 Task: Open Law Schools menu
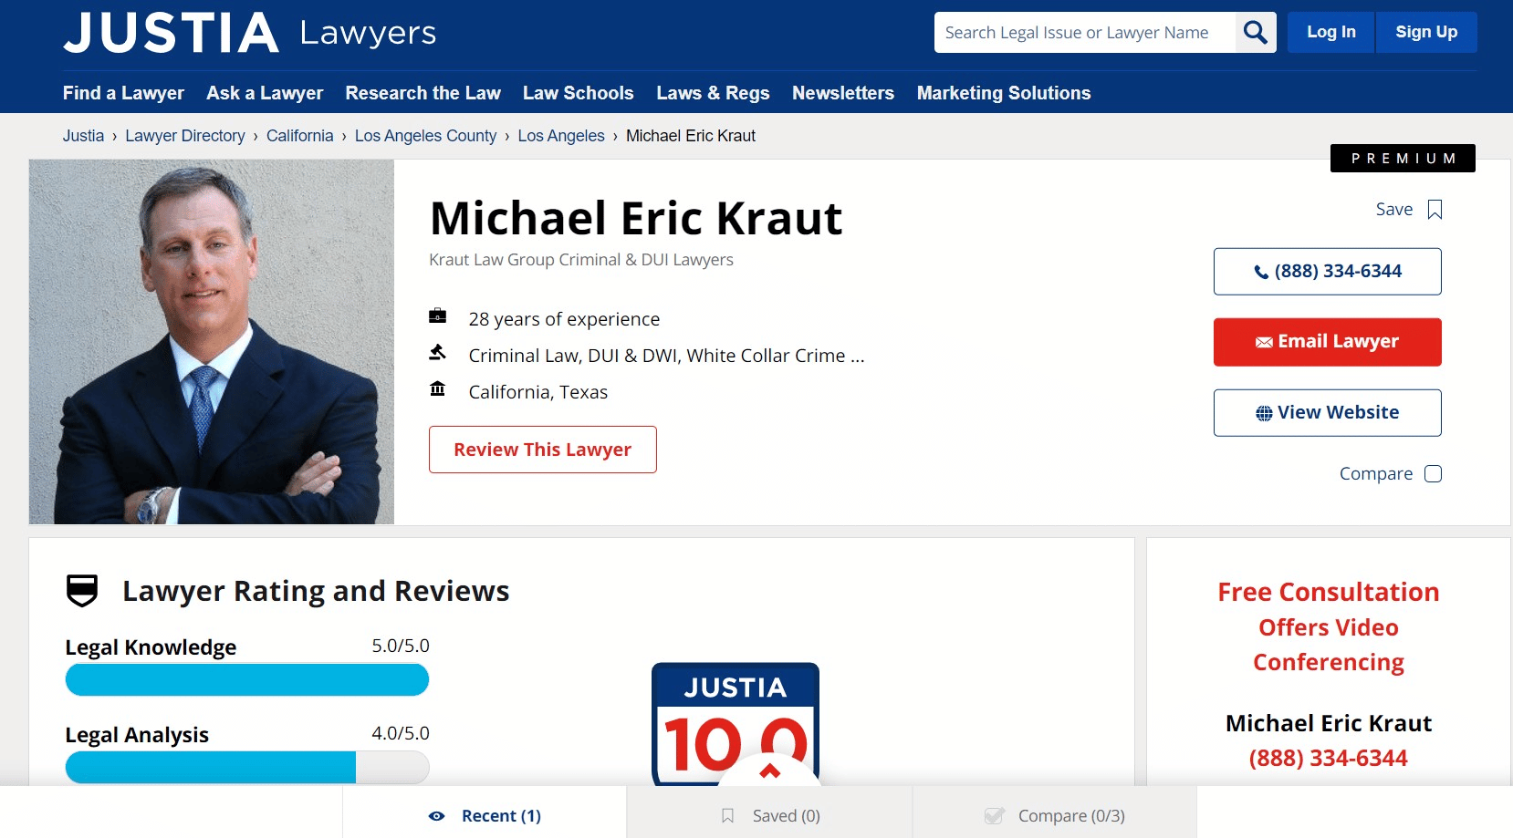coord(578,93)
